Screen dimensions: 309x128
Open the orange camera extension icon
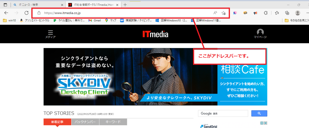click(x=245, y=13)
